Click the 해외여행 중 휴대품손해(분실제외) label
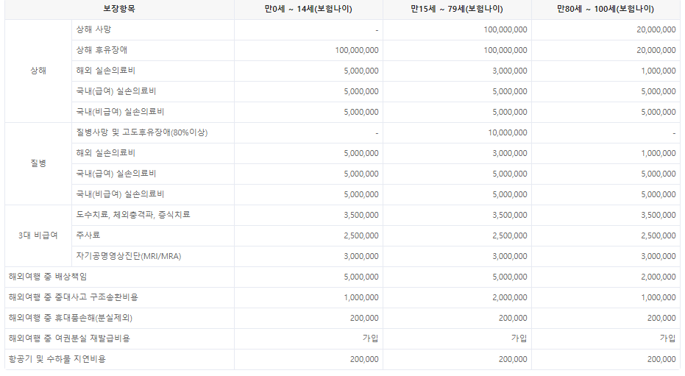 71,318
